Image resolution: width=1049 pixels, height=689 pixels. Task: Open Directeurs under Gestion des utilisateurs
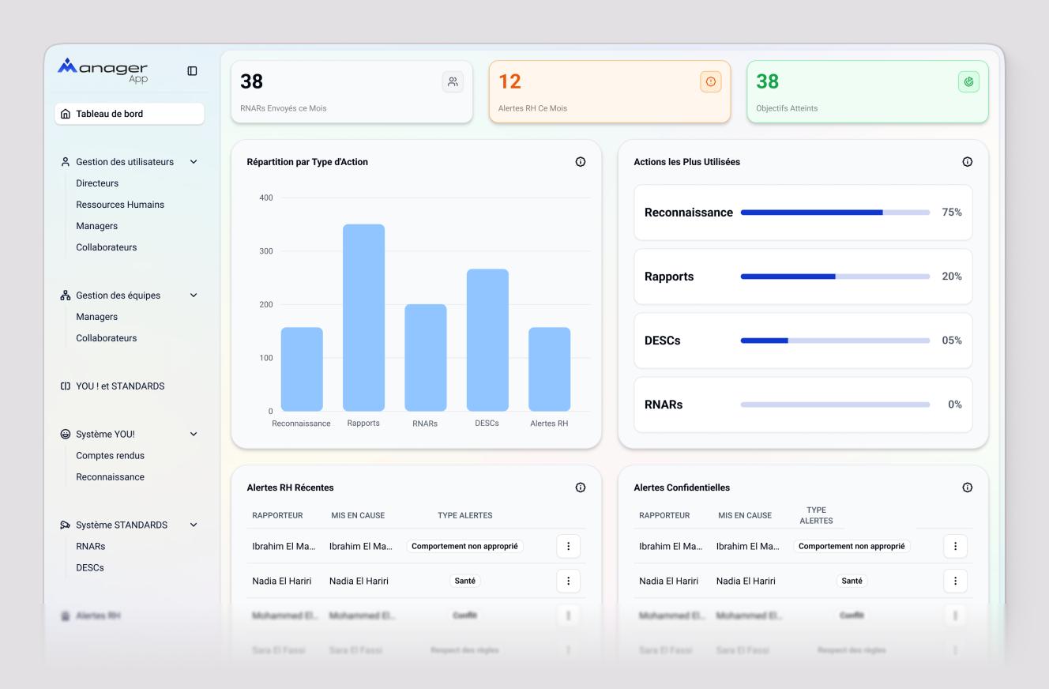click(x=97, y=183)
